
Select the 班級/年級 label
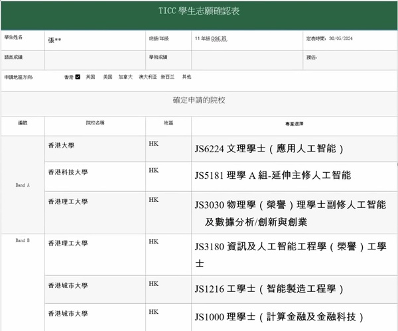tap(159, 39)
